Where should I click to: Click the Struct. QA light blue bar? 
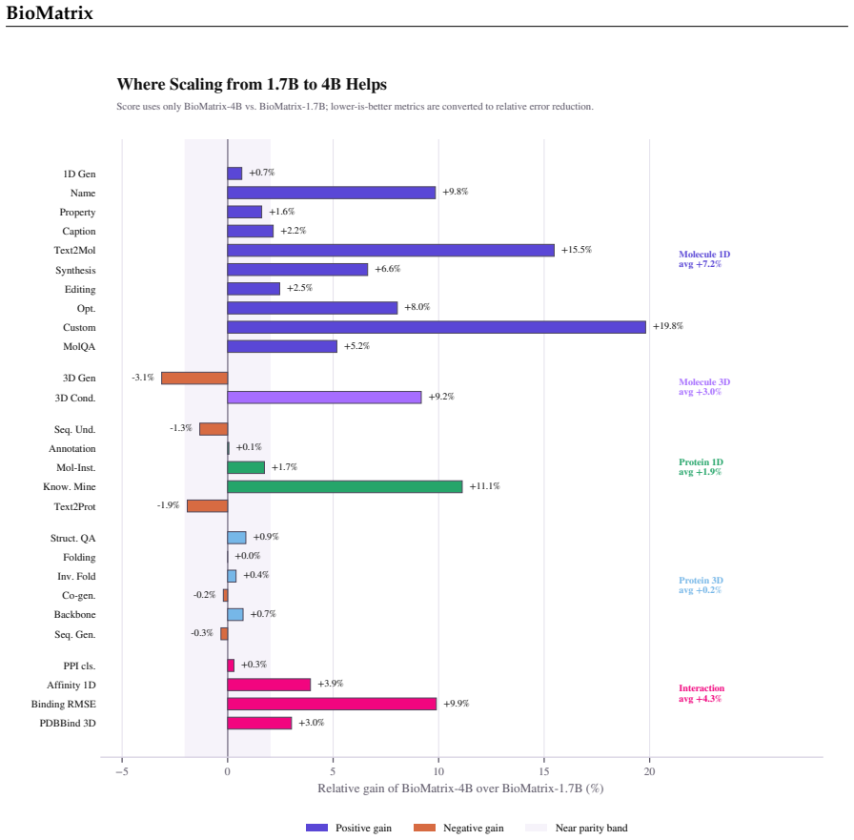pyautogui.click(x=236, y=538)
